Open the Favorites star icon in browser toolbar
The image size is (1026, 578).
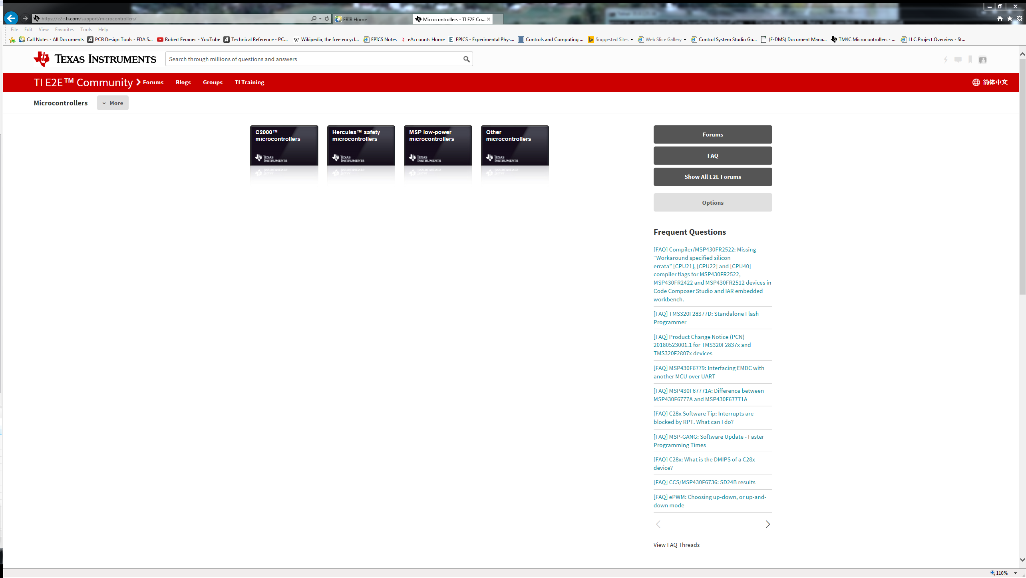1010,19
